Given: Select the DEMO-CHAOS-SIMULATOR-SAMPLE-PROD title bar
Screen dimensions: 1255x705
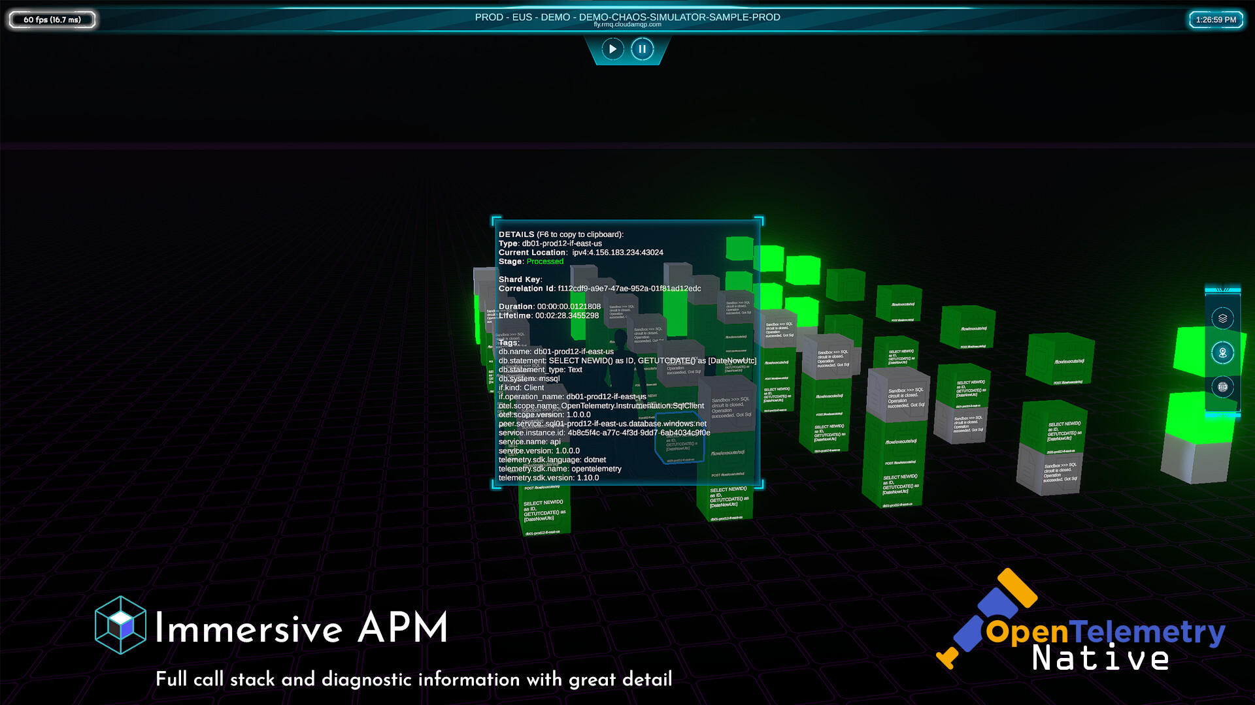Looking at the screenshot, I should click(x=627, y=17).
